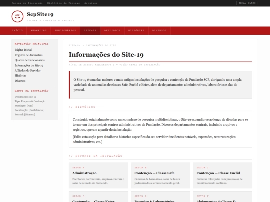Image resolution: width=270 pixels, height=202 pixels.
Task: Click the NAVEGAÇÃO PRINCIPAL sidebar heading
Action: pyautogui.click(x=32, y=44)
